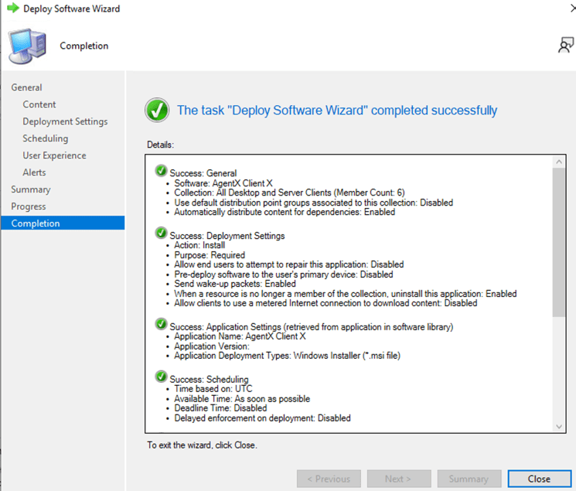
Task: Click 'Application Name: AgentX Client X' line
Action: pyautogui.click(x=240, y=336)
